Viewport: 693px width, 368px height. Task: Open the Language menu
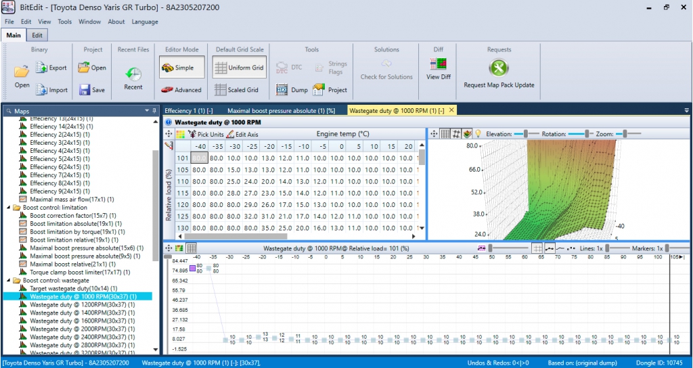pyautogui.click(x=145, y=22)
